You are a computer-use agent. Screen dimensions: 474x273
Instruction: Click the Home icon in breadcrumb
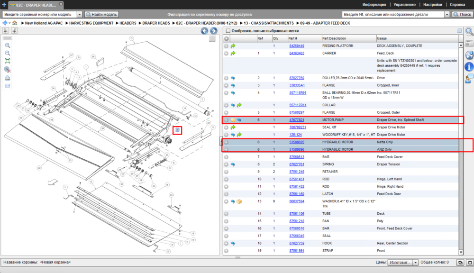click(x=15, y=23)
